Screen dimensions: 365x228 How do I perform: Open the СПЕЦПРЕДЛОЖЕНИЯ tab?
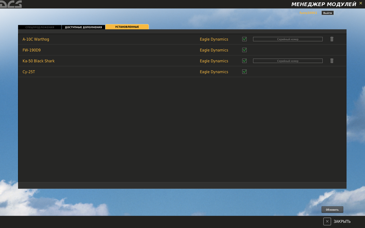40,27
